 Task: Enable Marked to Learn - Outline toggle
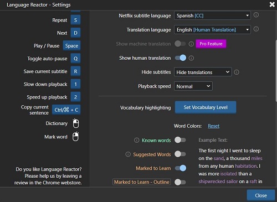pos(180,182)
